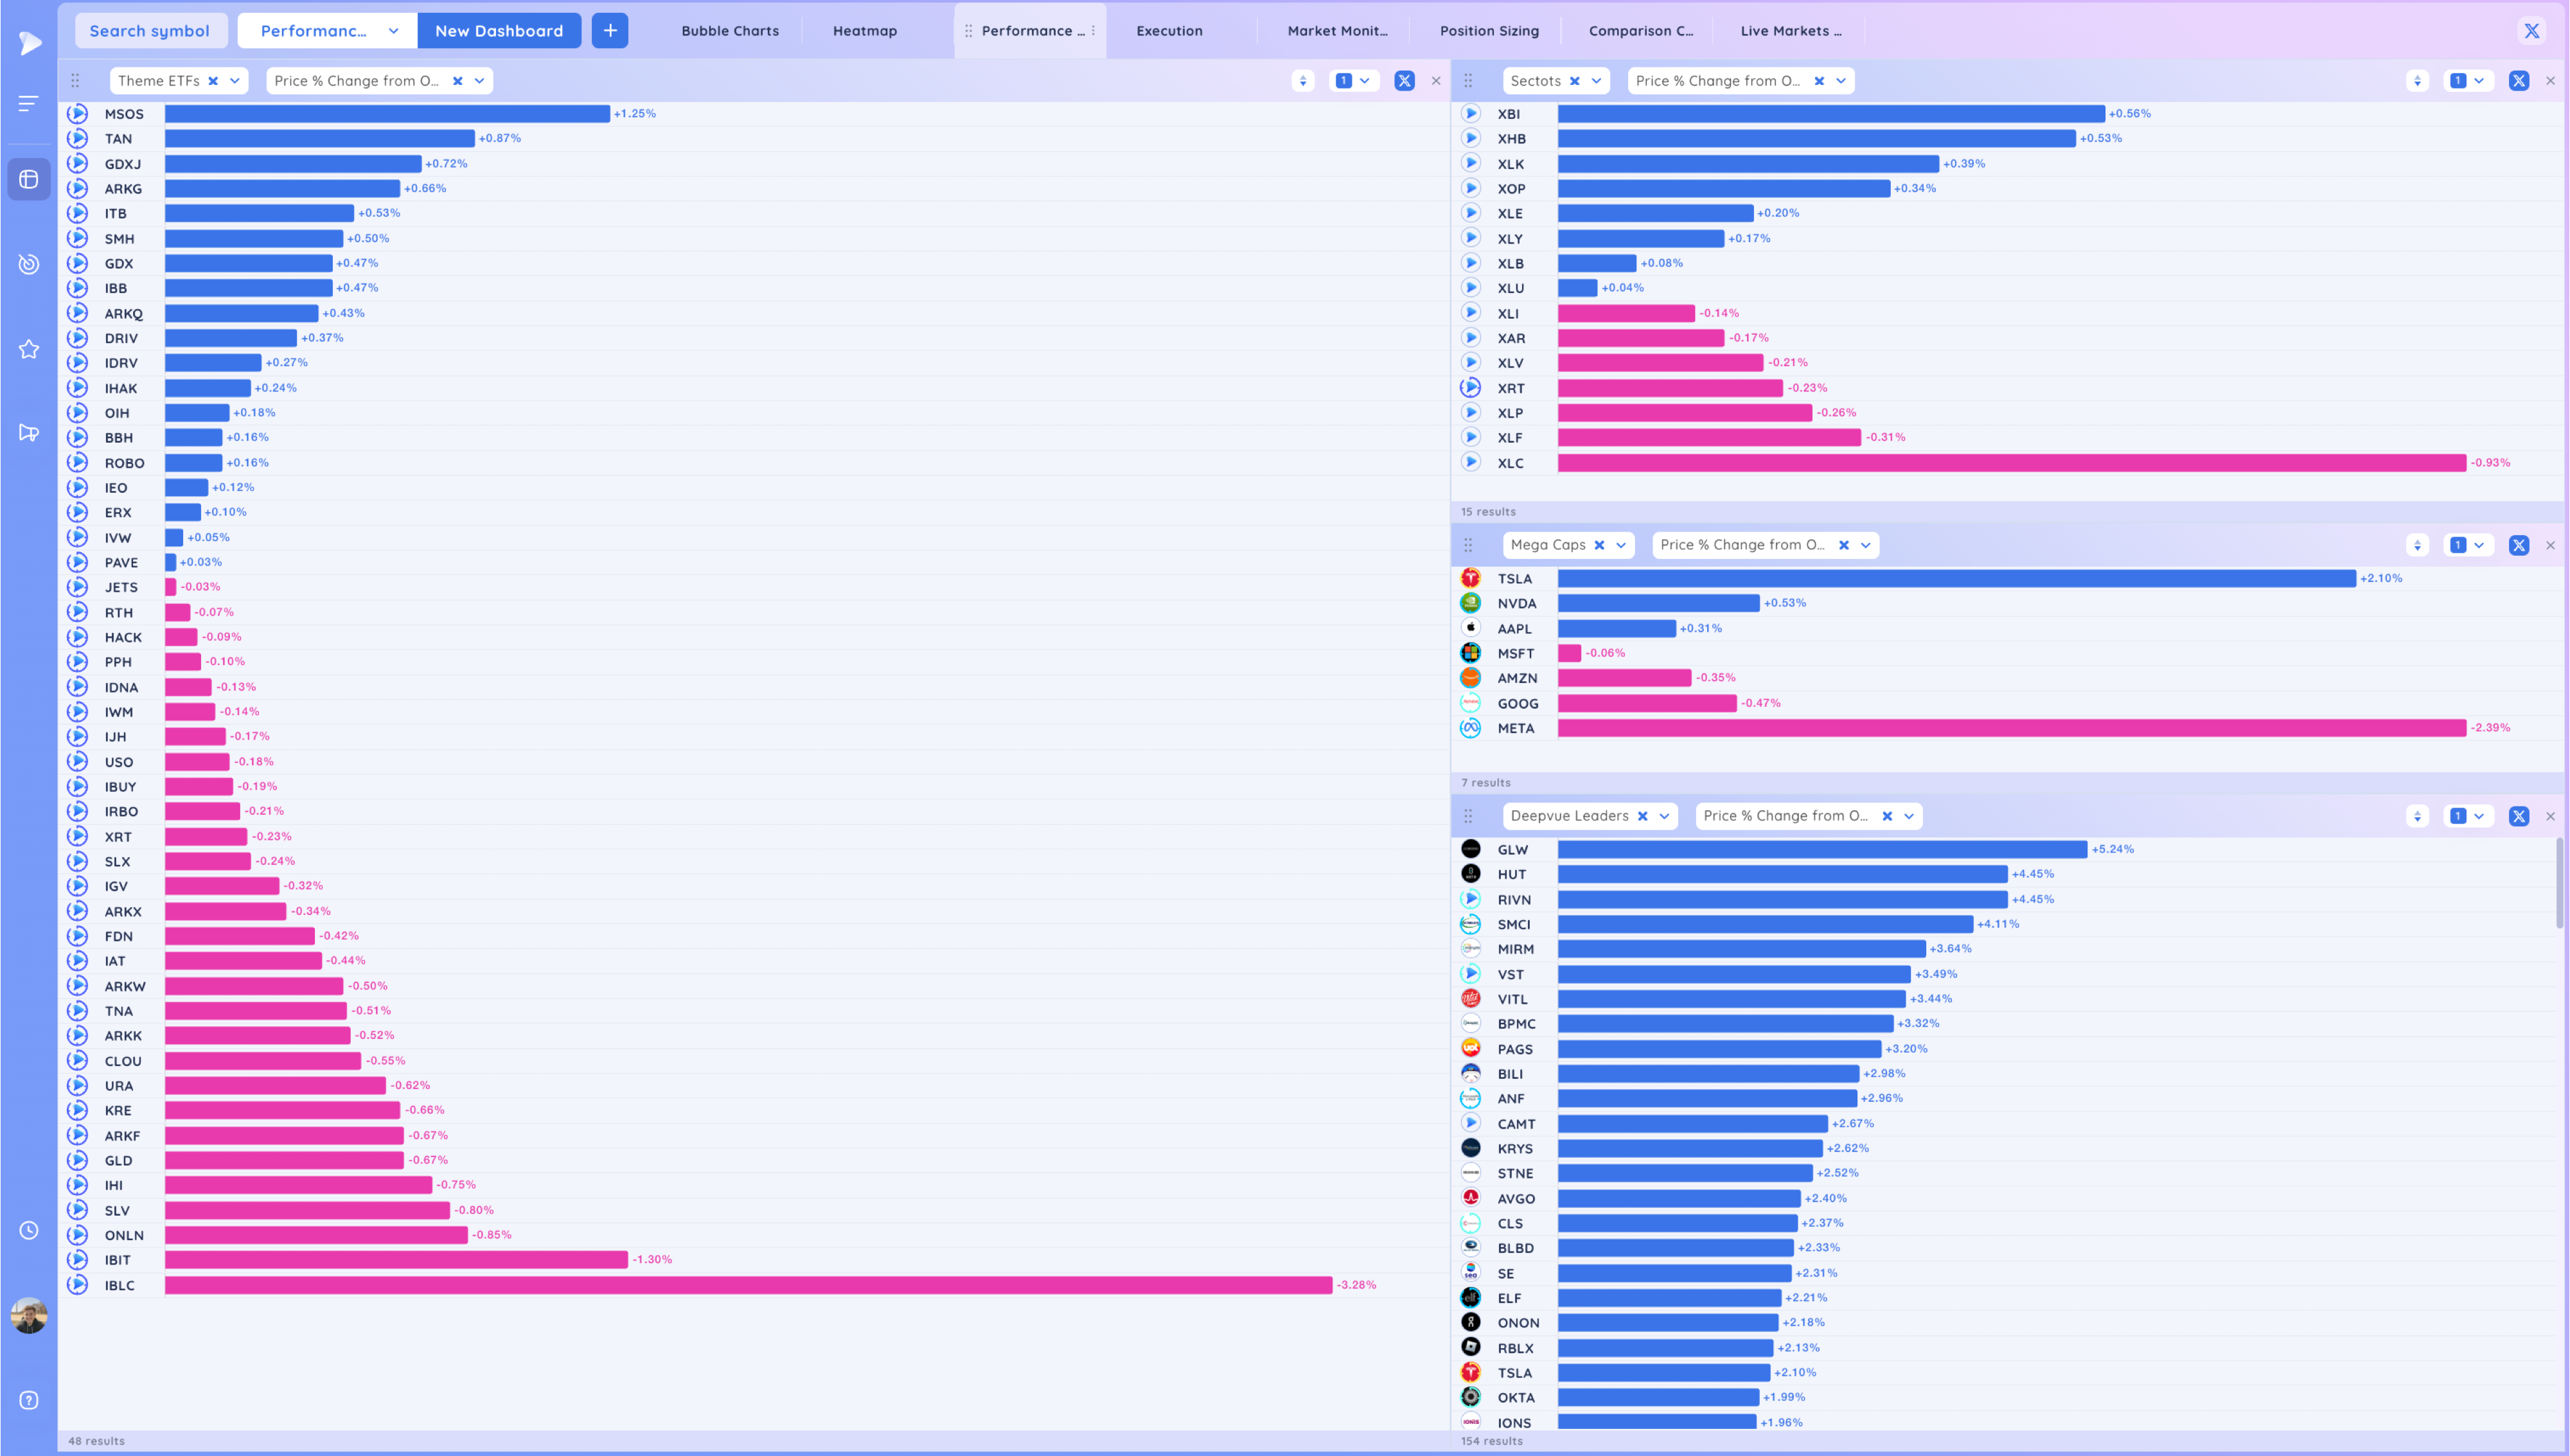Image resolution: width=2570 pixels, height=1456 pixels.
Task: Open the help question mark icon
Action: 29,1400
